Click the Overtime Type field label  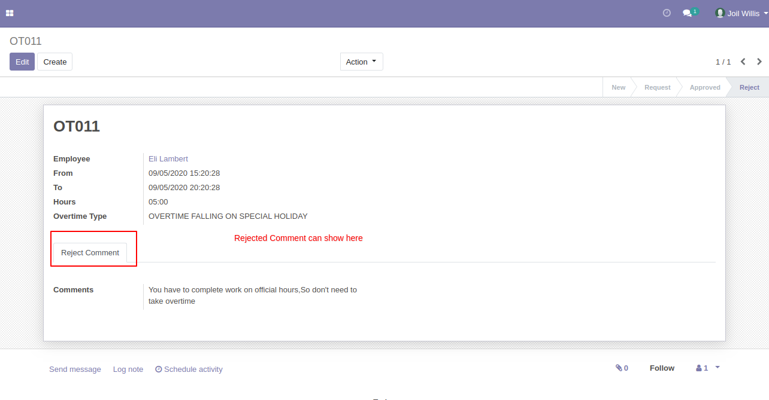tap(80, 216)
